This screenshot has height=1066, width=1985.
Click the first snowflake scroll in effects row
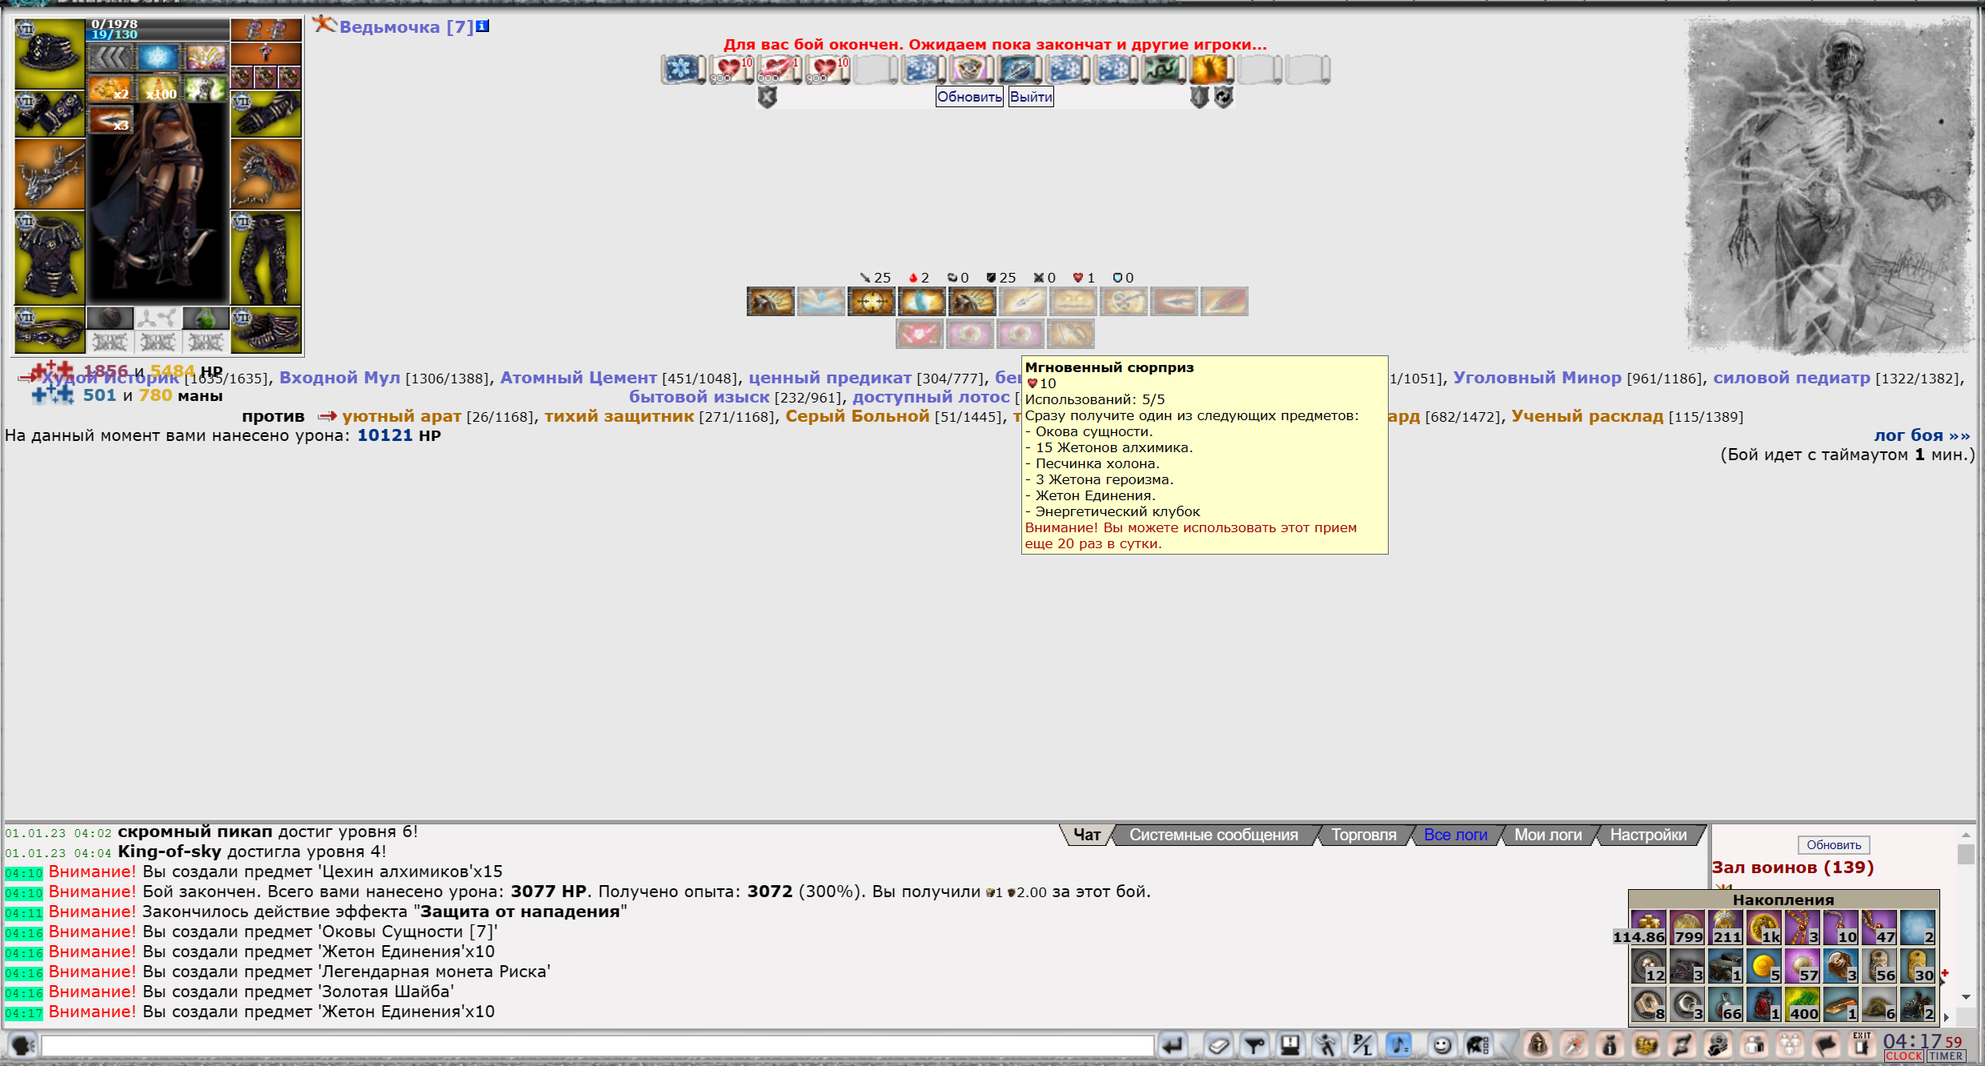click(683, 69)
